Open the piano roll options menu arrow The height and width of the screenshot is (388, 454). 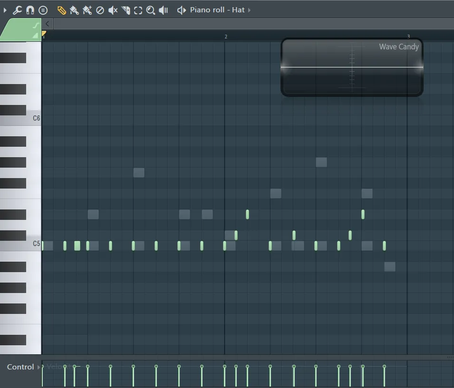(x=5, y=10)
